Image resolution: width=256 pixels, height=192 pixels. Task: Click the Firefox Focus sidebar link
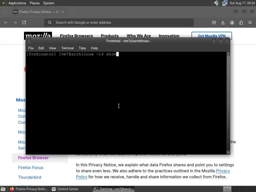click(x=30, y=167)
